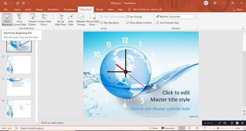The image size is (246, 131).
Task: Fit slide to current window
Action: 244,128
